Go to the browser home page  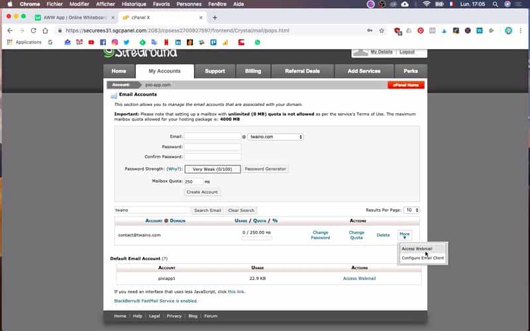pos(45,30)
